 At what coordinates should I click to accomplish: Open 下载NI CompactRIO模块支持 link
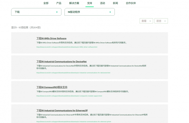point(52,87)
